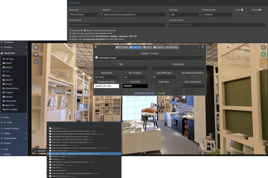The width and height of the screenshot is (268, 178).
Task: Minimize the POI content dialog
Action: click(199, 47)
